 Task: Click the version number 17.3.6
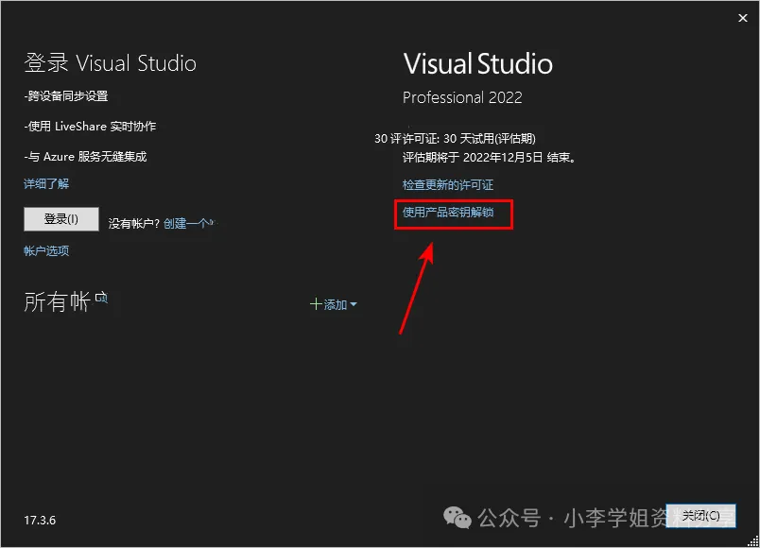[x=40, y=521]
